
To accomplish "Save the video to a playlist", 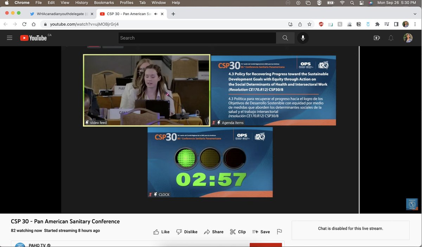I will point(261,232).
